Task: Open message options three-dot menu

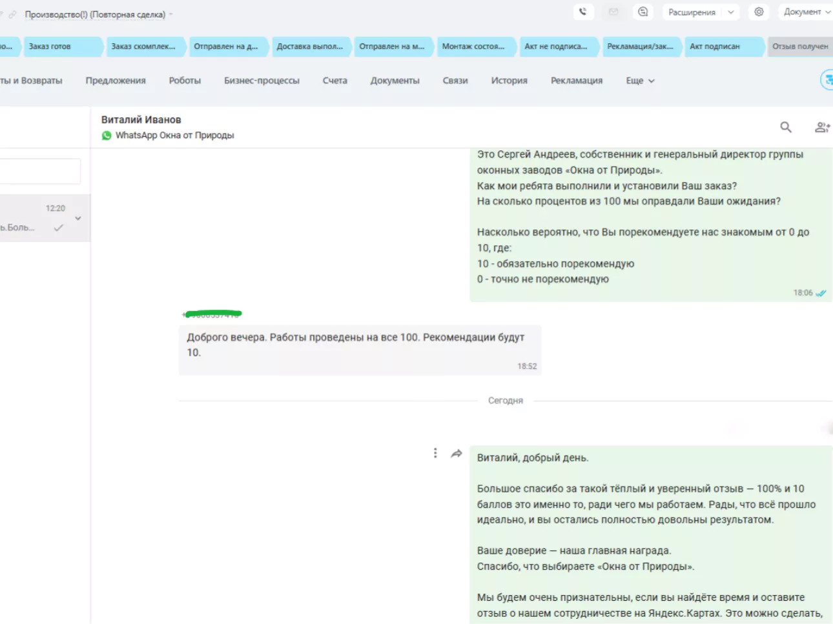Action: [x=435, y=453]
